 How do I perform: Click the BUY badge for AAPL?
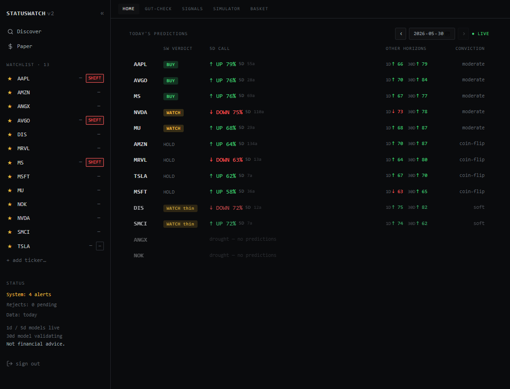click(170, 65)
